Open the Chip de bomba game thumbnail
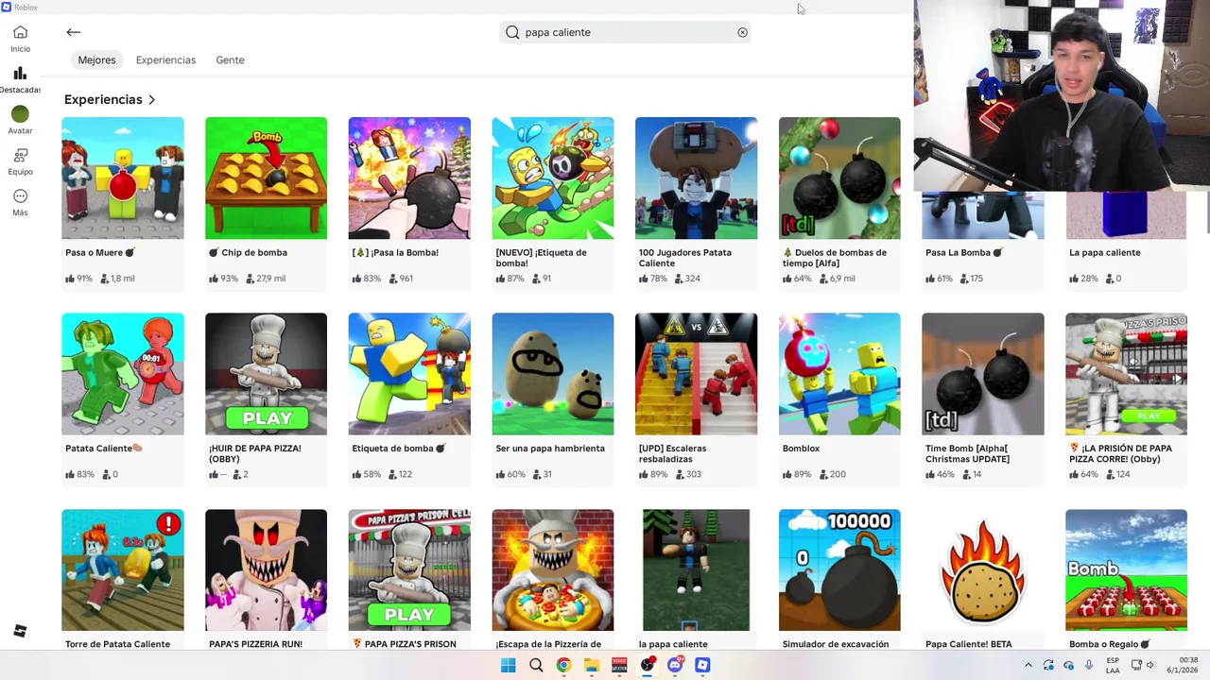 [x=266, y=178]
